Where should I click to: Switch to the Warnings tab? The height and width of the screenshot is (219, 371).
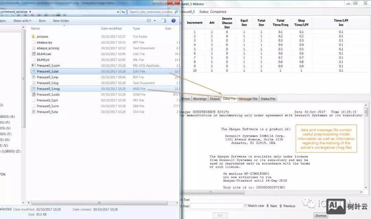pos(199,99)
